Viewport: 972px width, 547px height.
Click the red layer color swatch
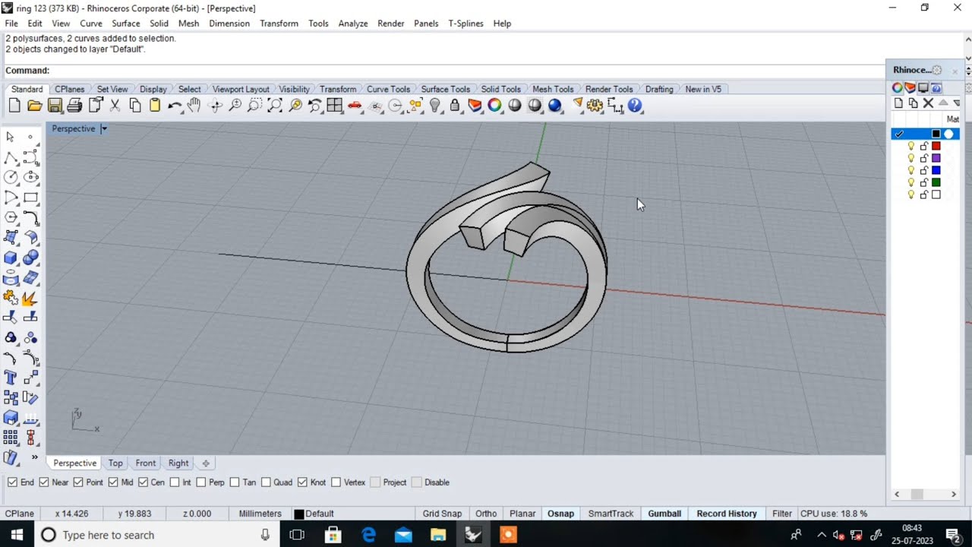pos(936,146)
